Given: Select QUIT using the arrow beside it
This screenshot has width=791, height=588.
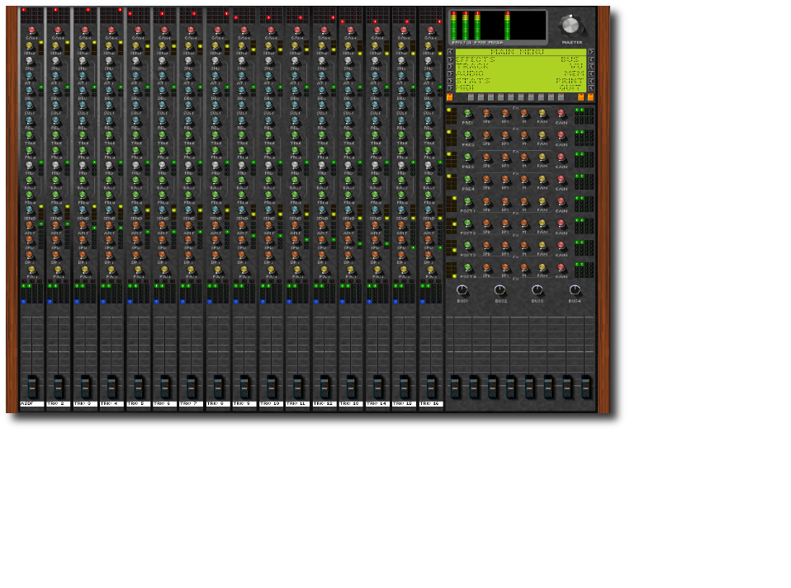Looking at the screenshot, I should (x=590, y=87).
